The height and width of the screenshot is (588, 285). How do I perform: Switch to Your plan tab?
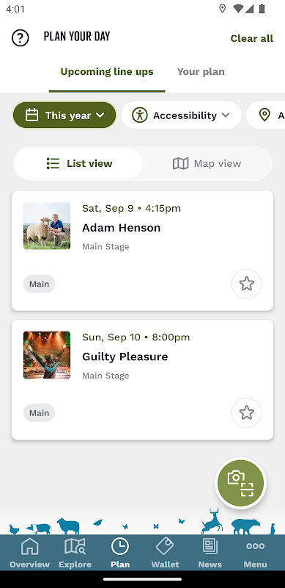(201, 71)
